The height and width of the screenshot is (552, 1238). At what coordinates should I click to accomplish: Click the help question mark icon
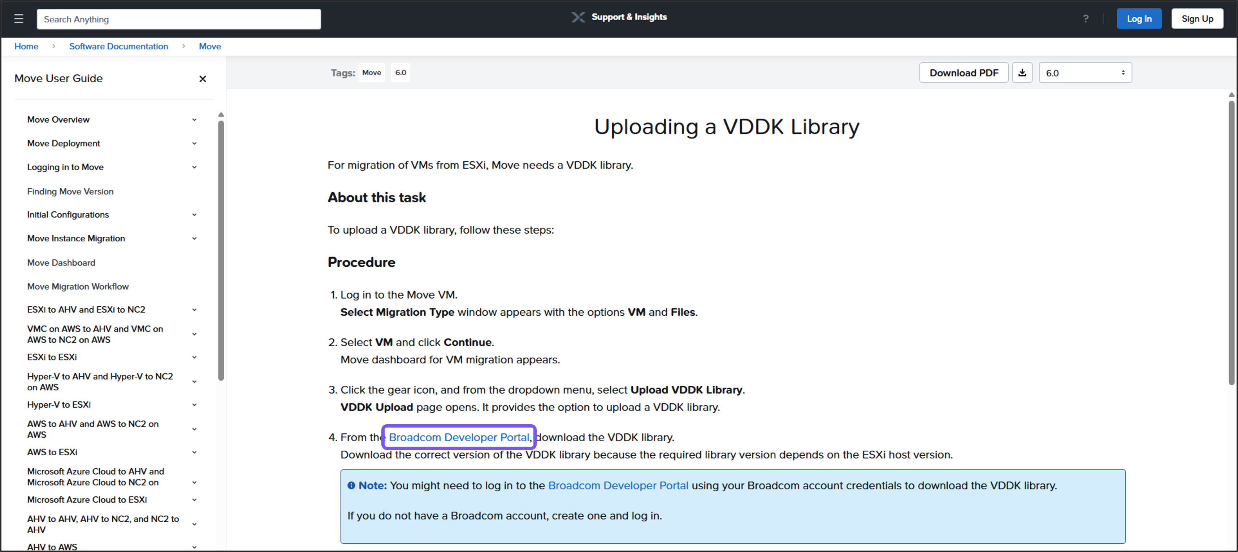pyautogui.click(x=1086, y=19)
